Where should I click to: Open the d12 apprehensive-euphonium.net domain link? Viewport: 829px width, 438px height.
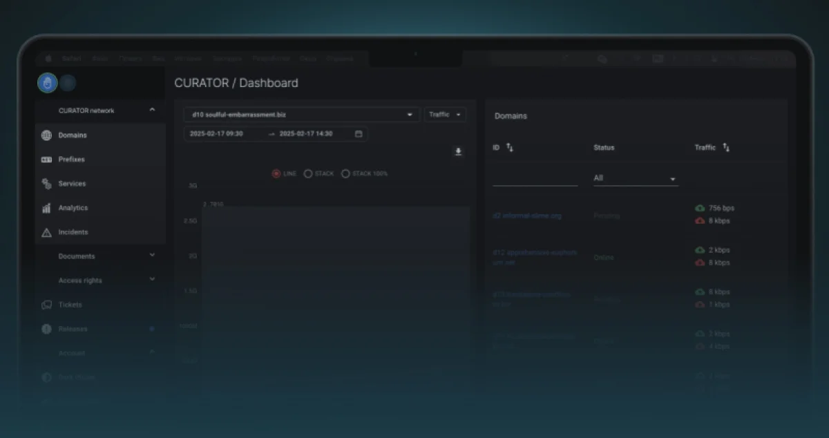point(535,257)
